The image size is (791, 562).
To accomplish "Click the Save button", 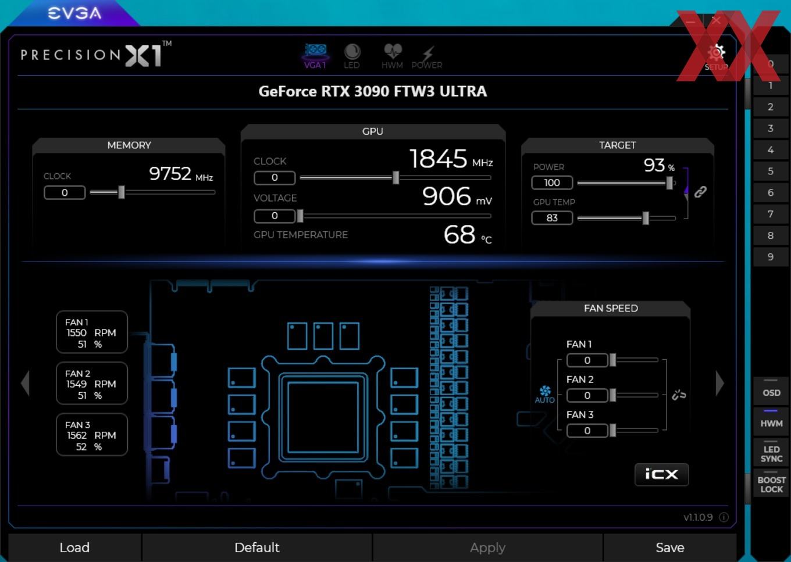I will (670, 547).
